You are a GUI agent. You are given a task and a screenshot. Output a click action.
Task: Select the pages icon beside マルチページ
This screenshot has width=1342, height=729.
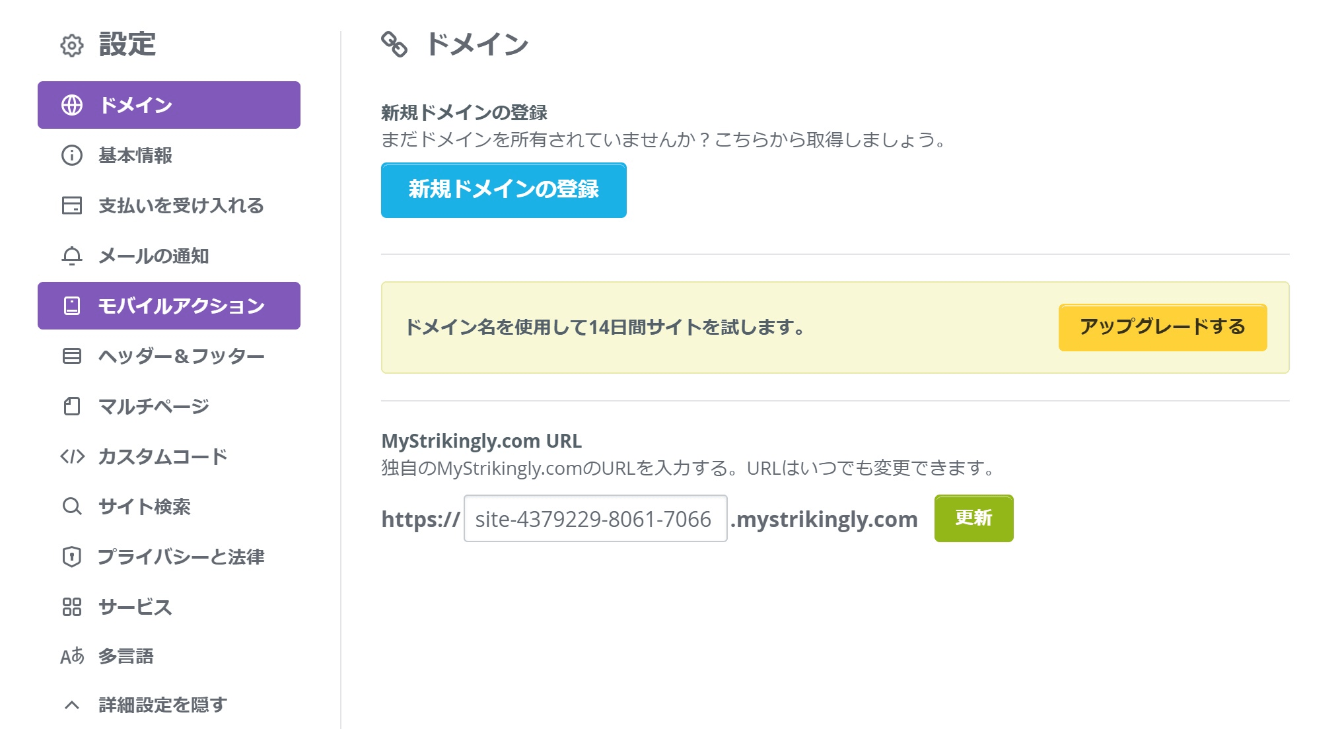(72, 407)
